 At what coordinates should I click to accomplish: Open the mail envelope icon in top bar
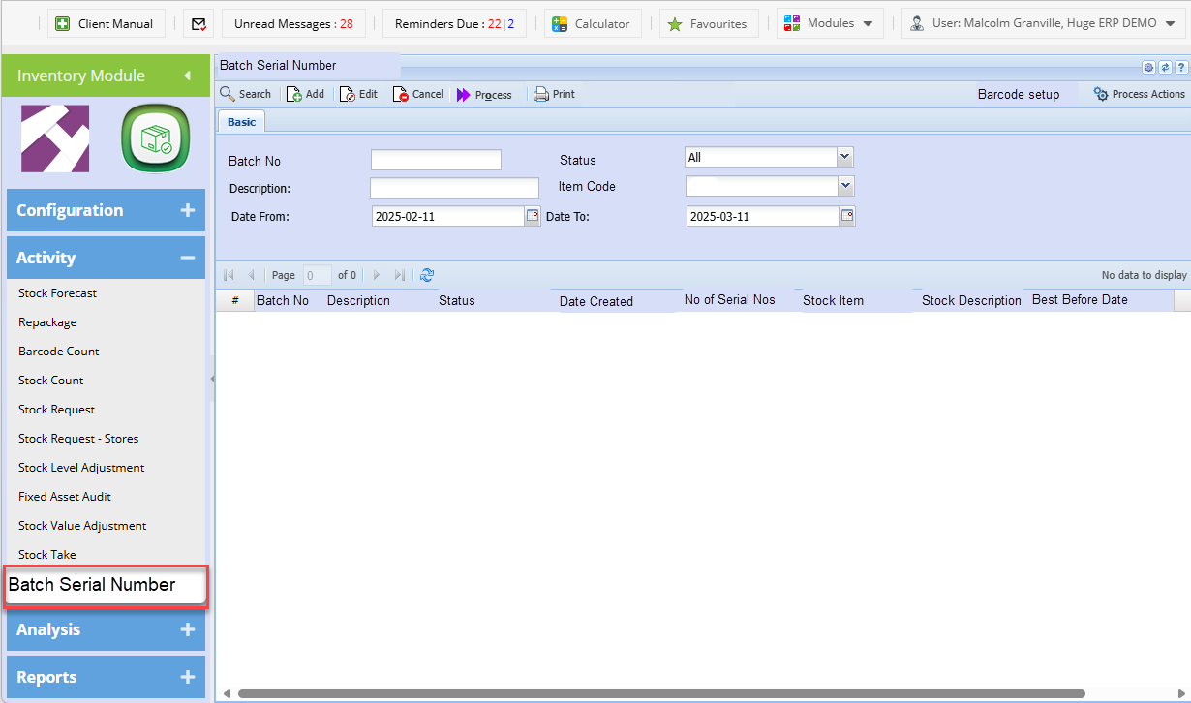click(x=198, y=23)
